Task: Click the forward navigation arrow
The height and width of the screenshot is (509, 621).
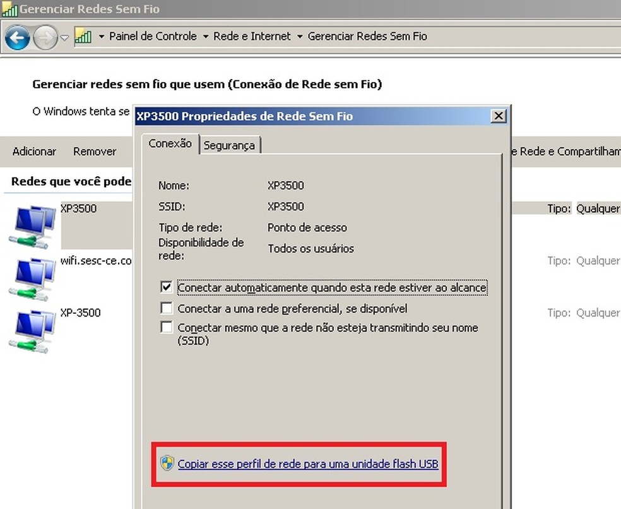Action: click(44, 38)
